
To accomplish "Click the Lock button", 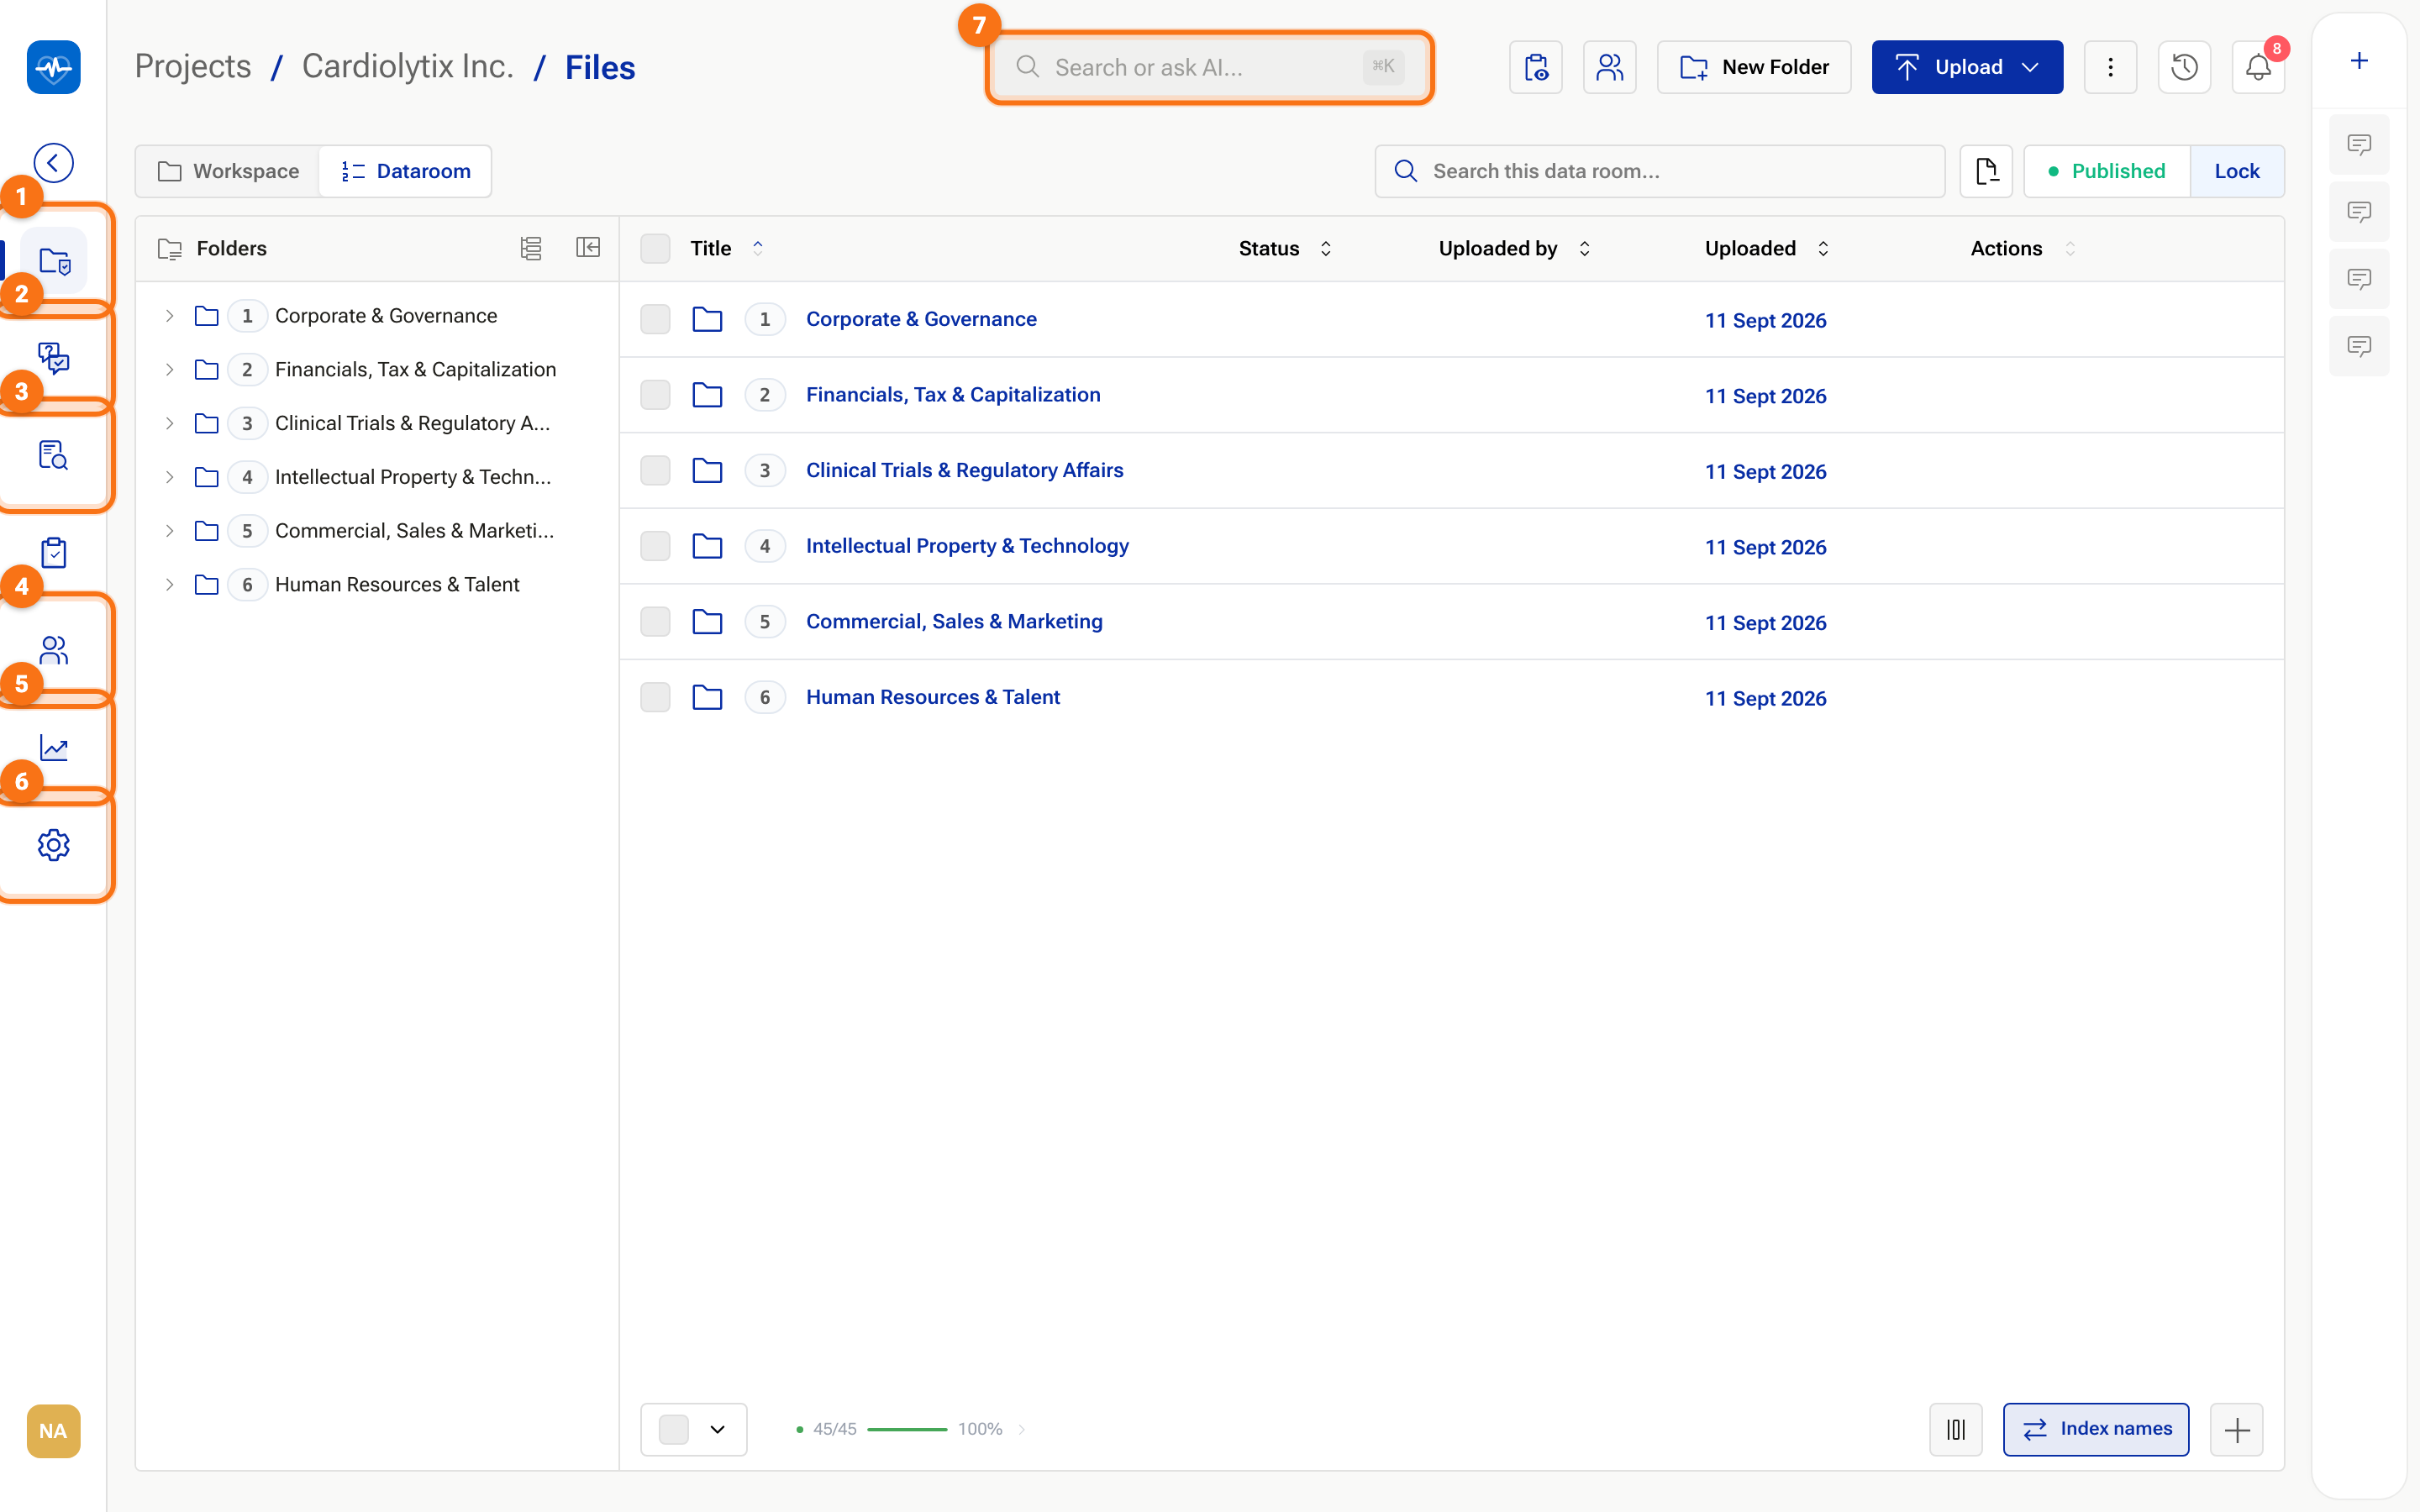I will point(2237,171).
